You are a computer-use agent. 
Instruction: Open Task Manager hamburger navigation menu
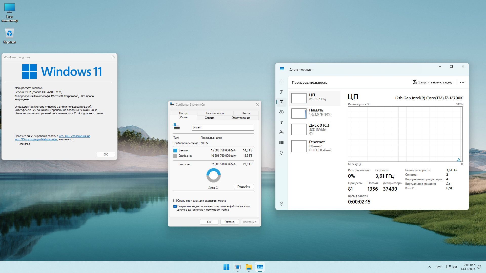pos(281,82)
